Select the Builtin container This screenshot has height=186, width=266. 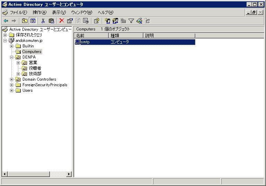click(28, 46)
